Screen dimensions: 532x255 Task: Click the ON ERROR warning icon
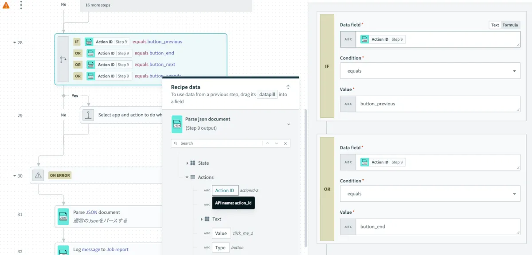coord(38,175)
